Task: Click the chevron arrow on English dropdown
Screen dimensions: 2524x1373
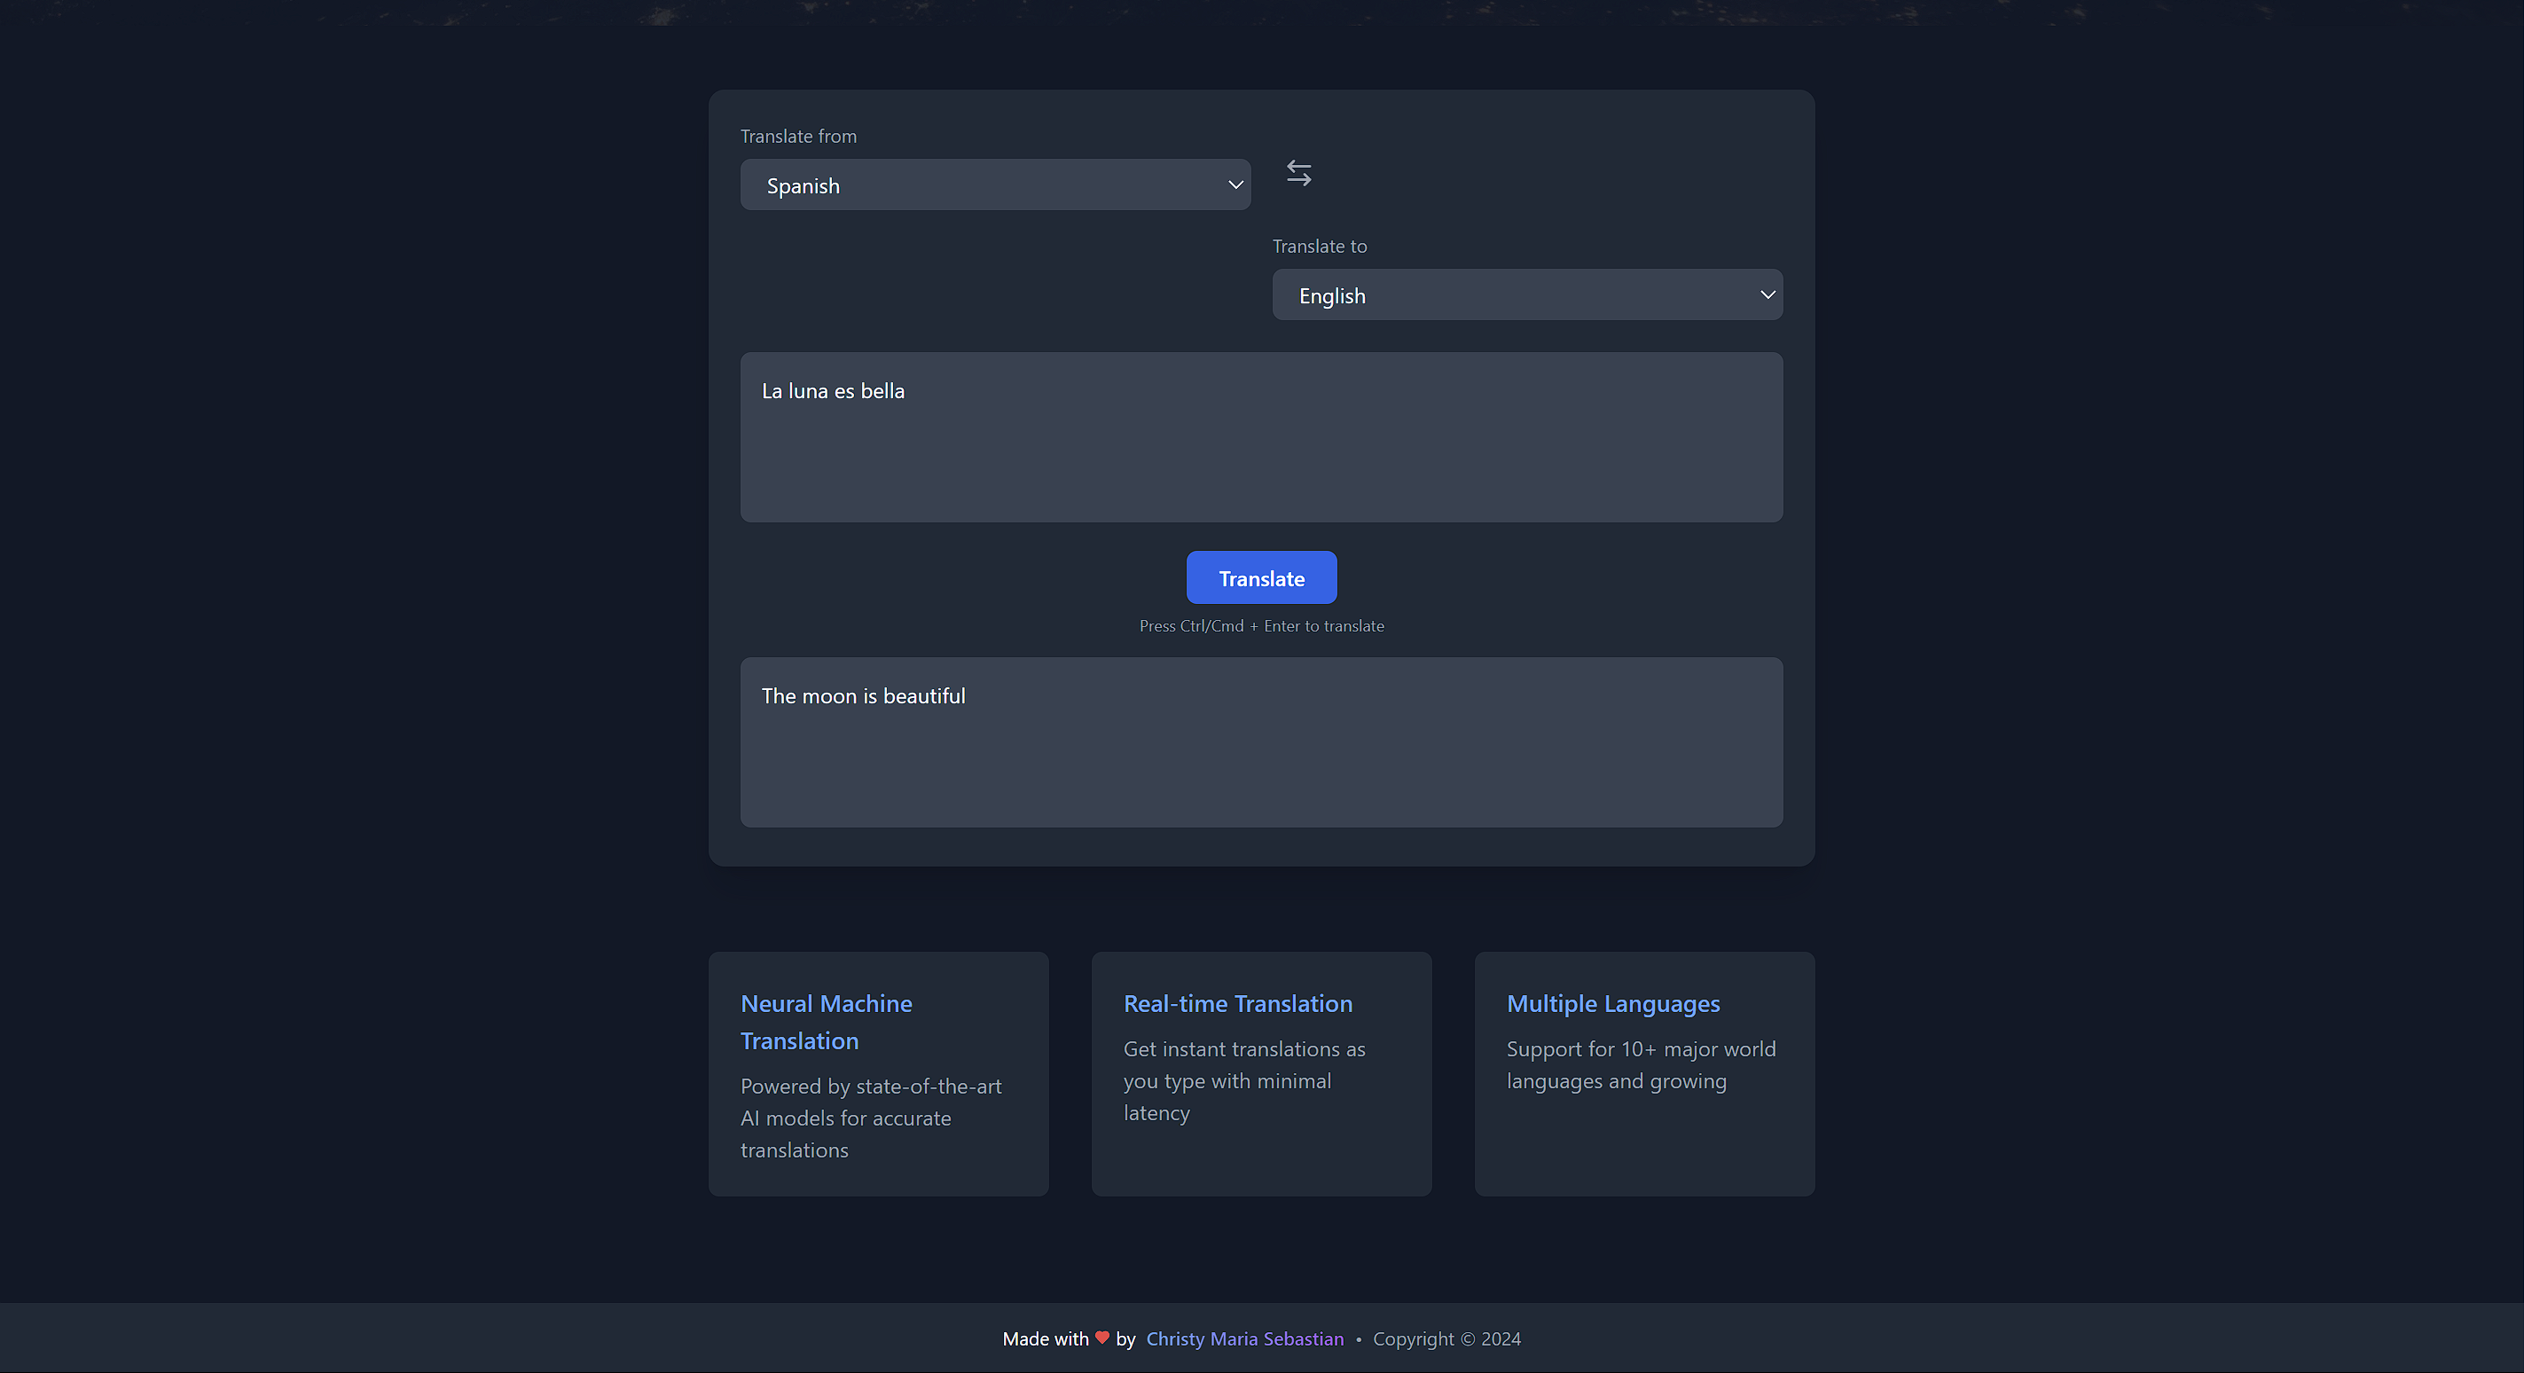Action: (x=1767, y=295)
